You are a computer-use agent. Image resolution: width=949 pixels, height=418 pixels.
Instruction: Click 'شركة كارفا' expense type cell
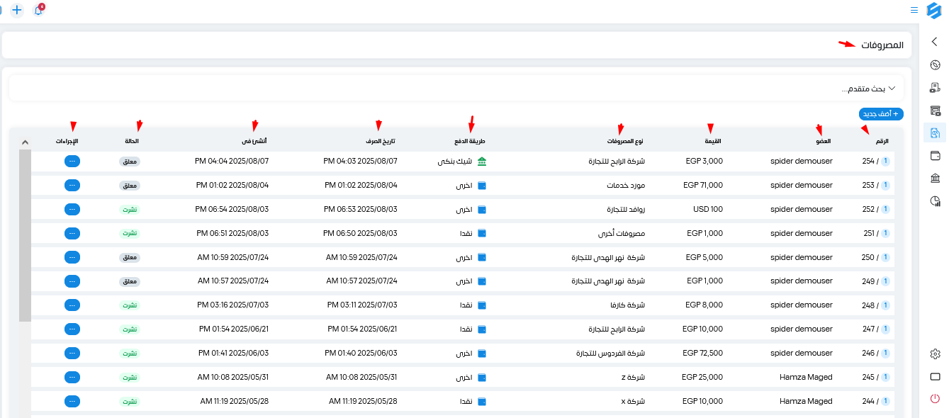point(628,305)
